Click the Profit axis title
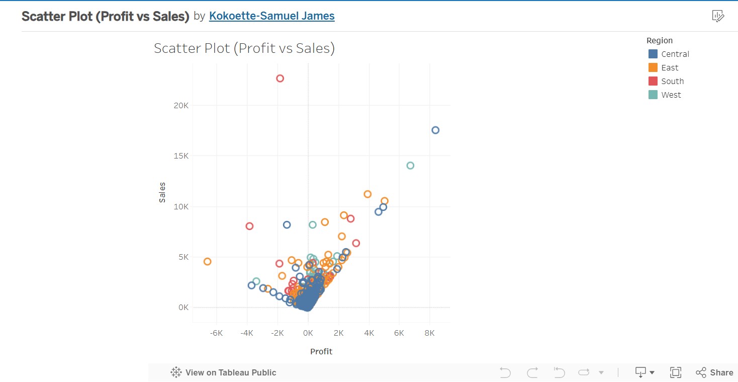This screenshot has width=738, height=382. pos(321,351)
